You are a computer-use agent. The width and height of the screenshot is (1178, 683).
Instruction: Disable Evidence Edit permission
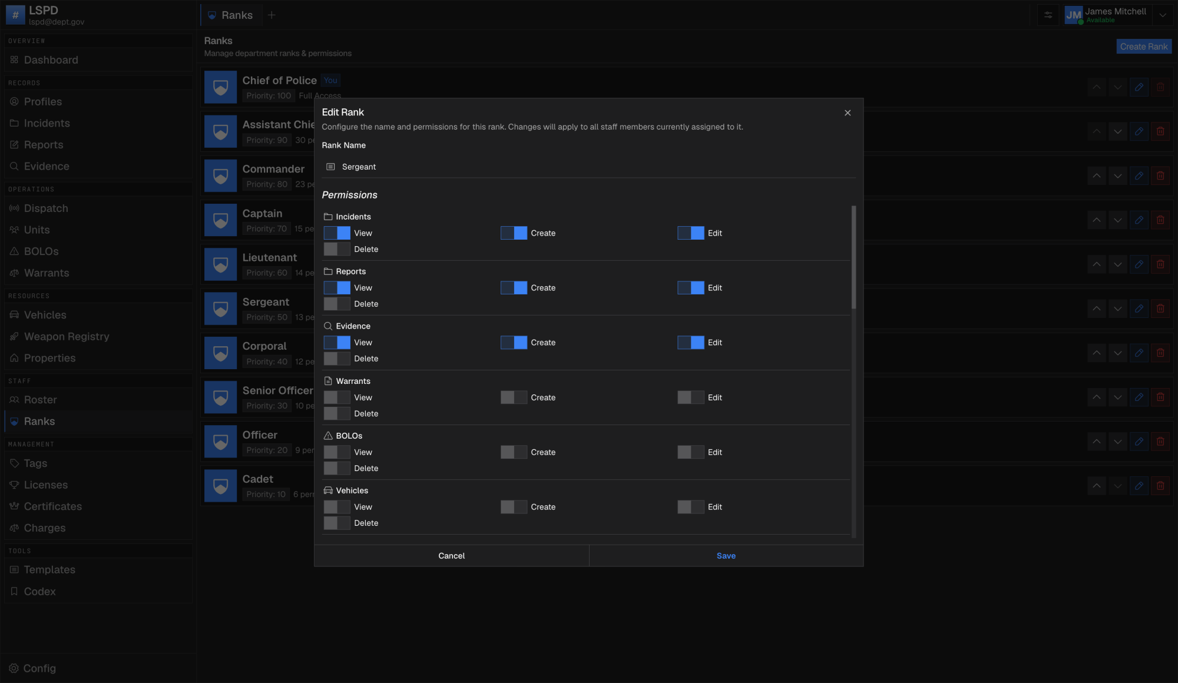(690, 343)
